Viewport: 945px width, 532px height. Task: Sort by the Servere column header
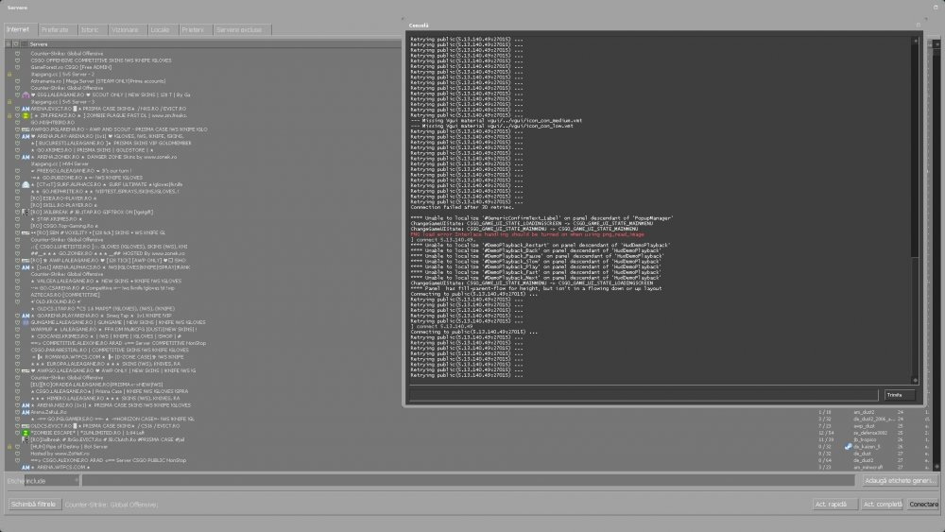[39, 44]
